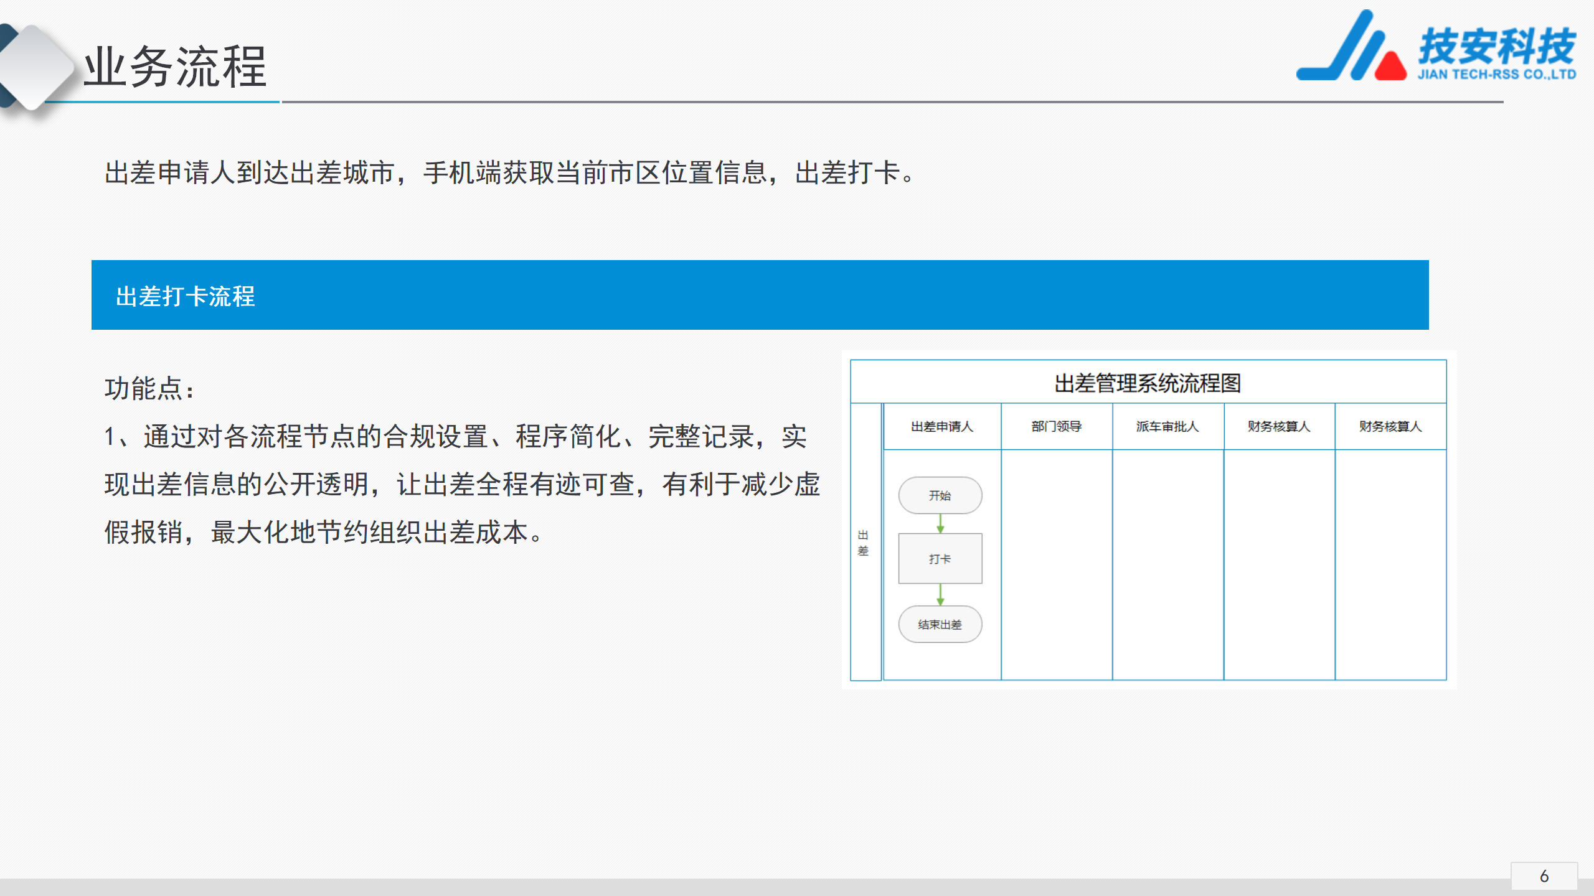Screen dimensions: 1594x896
Task: Click green arrow between 开始 and 打卡
Action: 940,524
